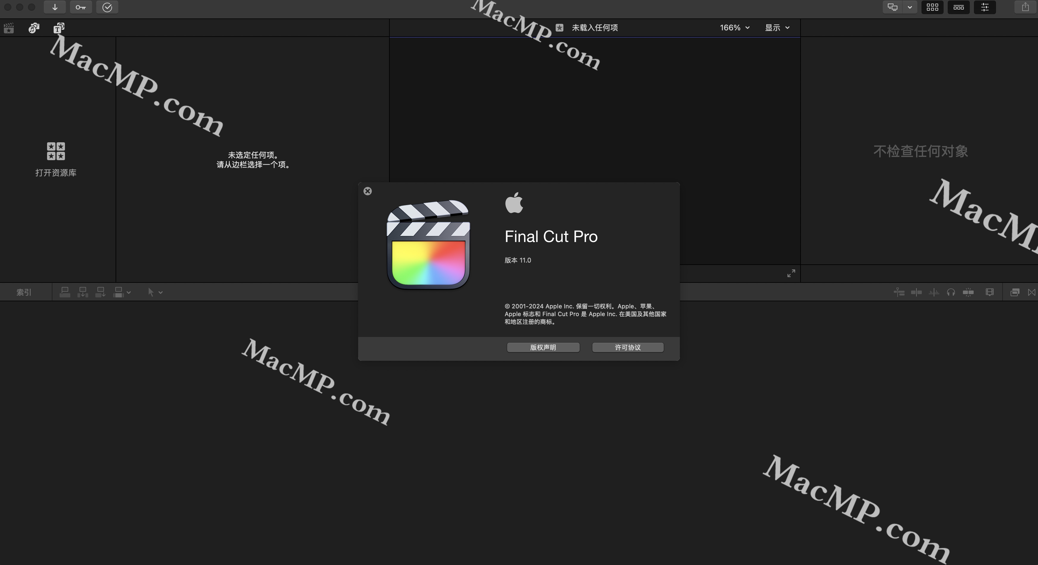Open the viewer zoom 166% dropdown
The width and height of the screenshot is (1038, 565).
click(x=735, y=28)
